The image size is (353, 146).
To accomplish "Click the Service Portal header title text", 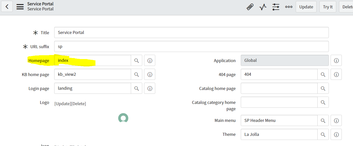I will click(40, 4).
